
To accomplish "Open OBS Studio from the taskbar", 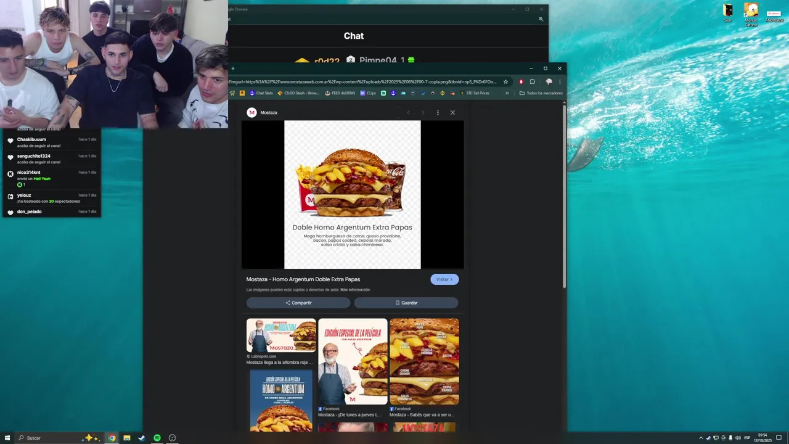I will [x=172, y=438].
